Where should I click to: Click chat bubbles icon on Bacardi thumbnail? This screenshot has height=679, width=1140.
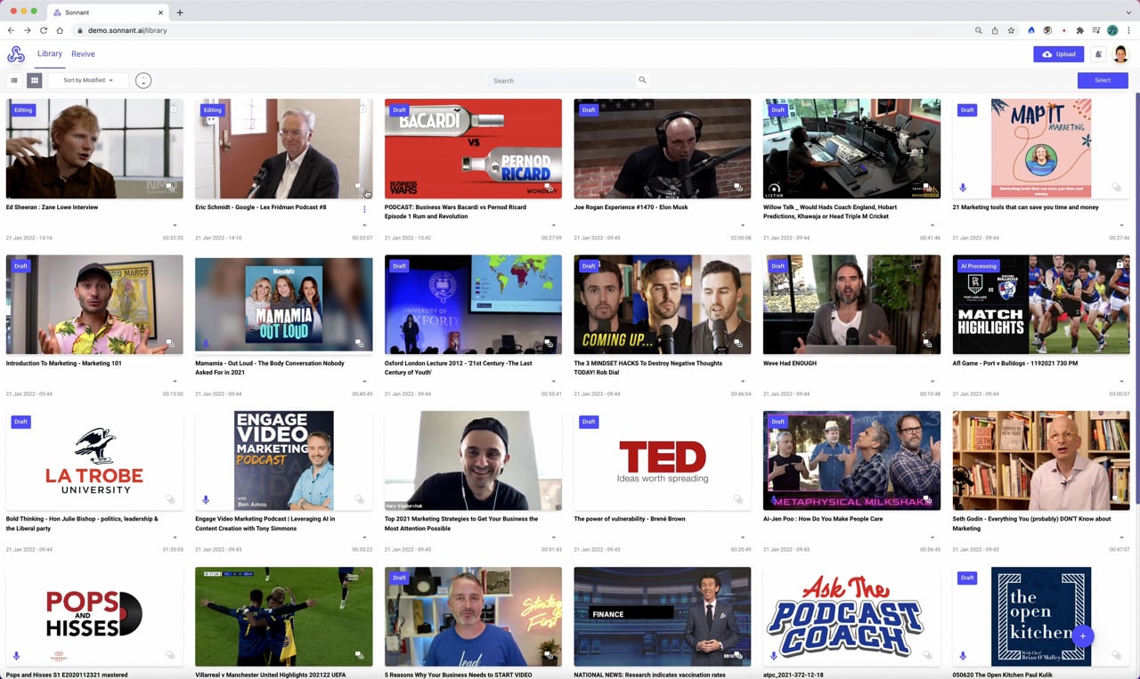click(x=549, y=188)
